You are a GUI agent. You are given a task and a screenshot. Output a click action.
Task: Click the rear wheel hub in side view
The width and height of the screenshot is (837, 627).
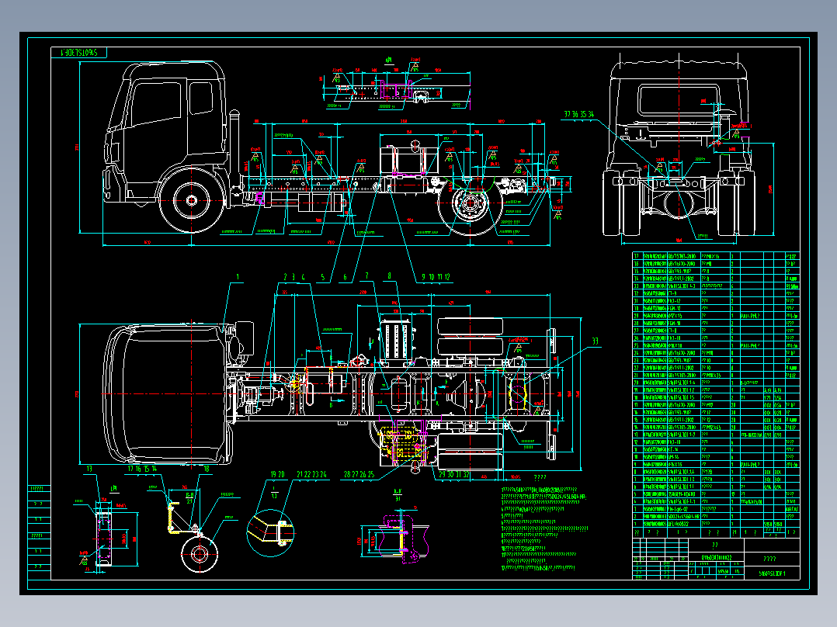[471, 203]
